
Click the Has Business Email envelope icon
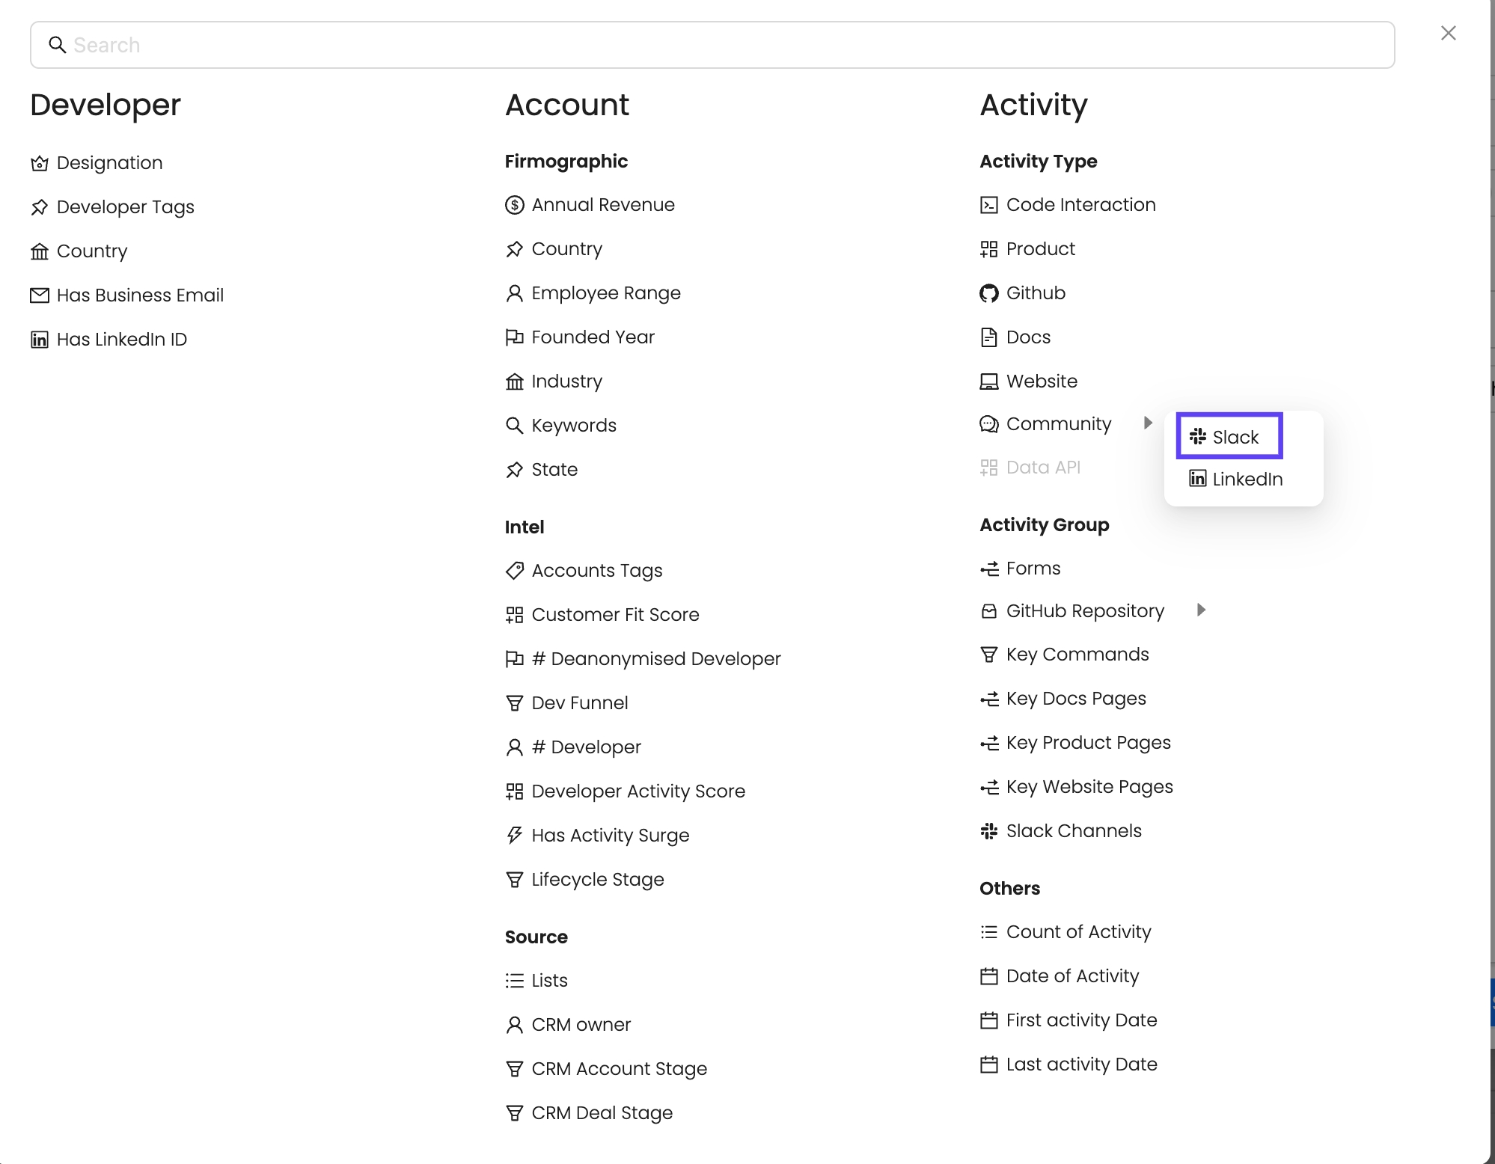[x=40, y=295]
